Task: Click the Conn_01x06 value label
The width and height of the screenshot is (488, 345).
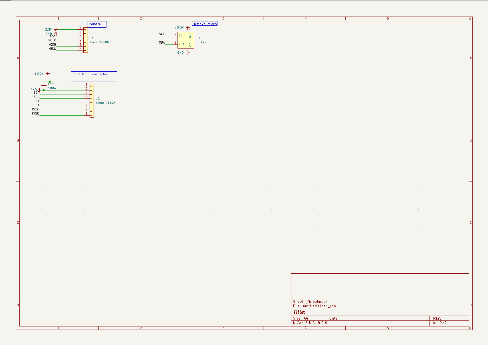Action: click(99, 42)
